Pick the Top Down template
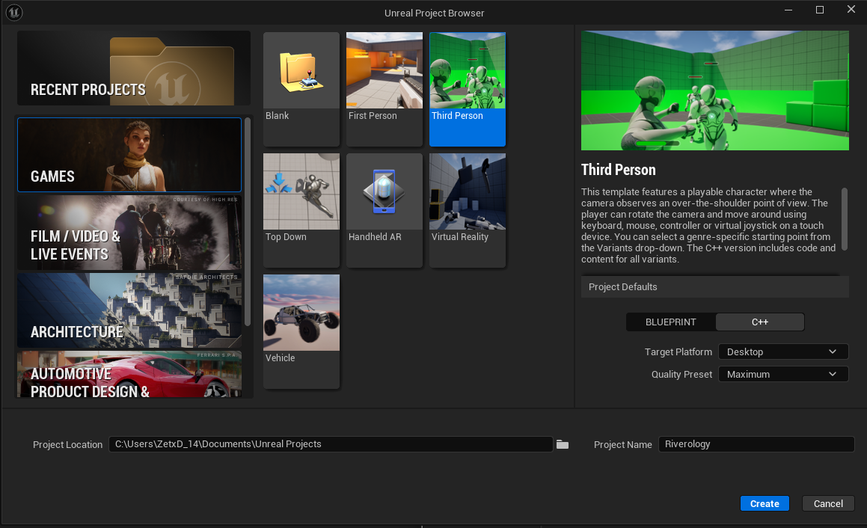The image size is (867, 528). point(301,192)
